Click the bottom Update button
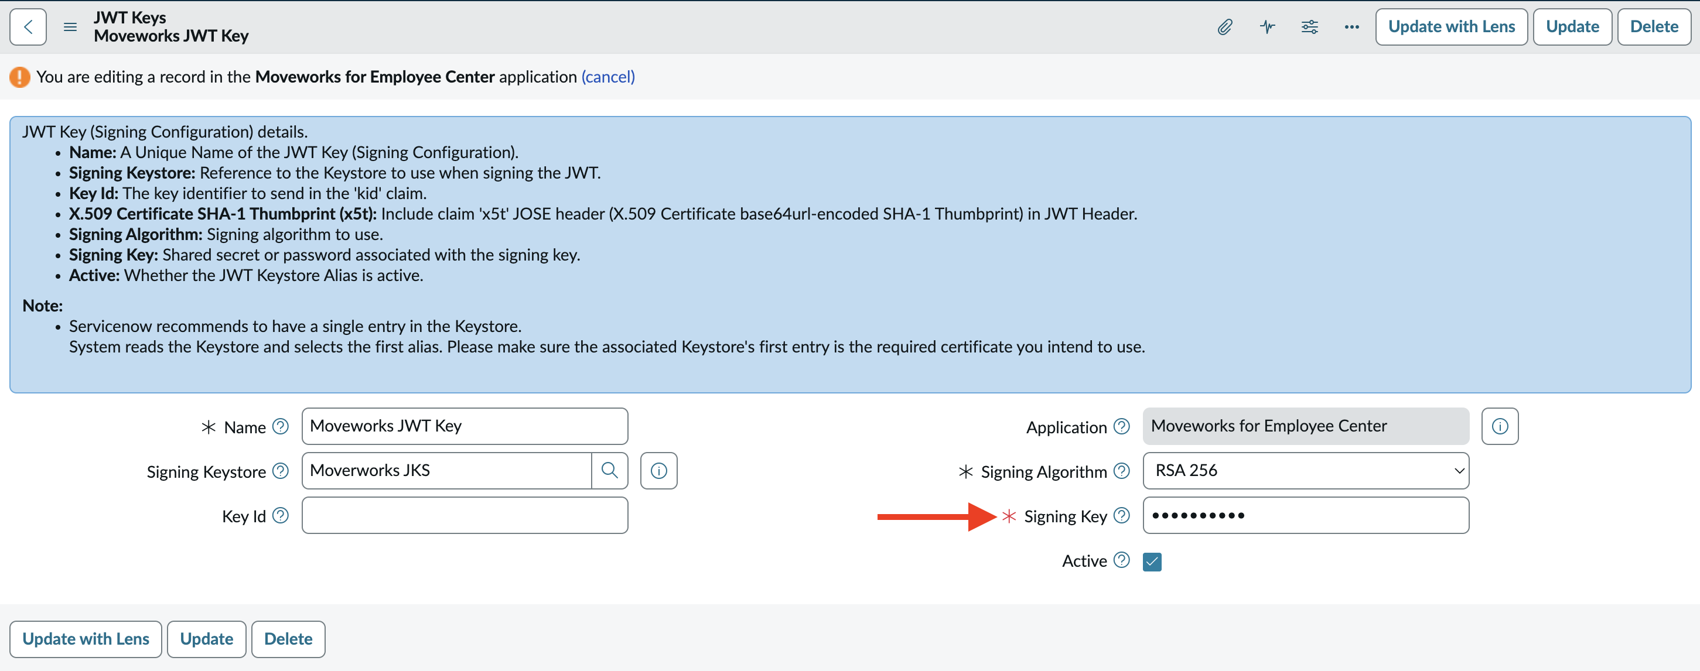 click(207, 639)
